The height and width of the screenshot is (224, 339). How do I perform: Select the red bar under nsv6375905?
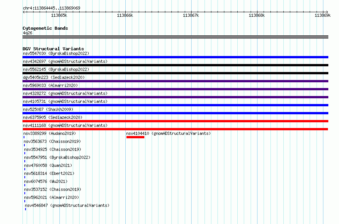(x=175, y=121)
